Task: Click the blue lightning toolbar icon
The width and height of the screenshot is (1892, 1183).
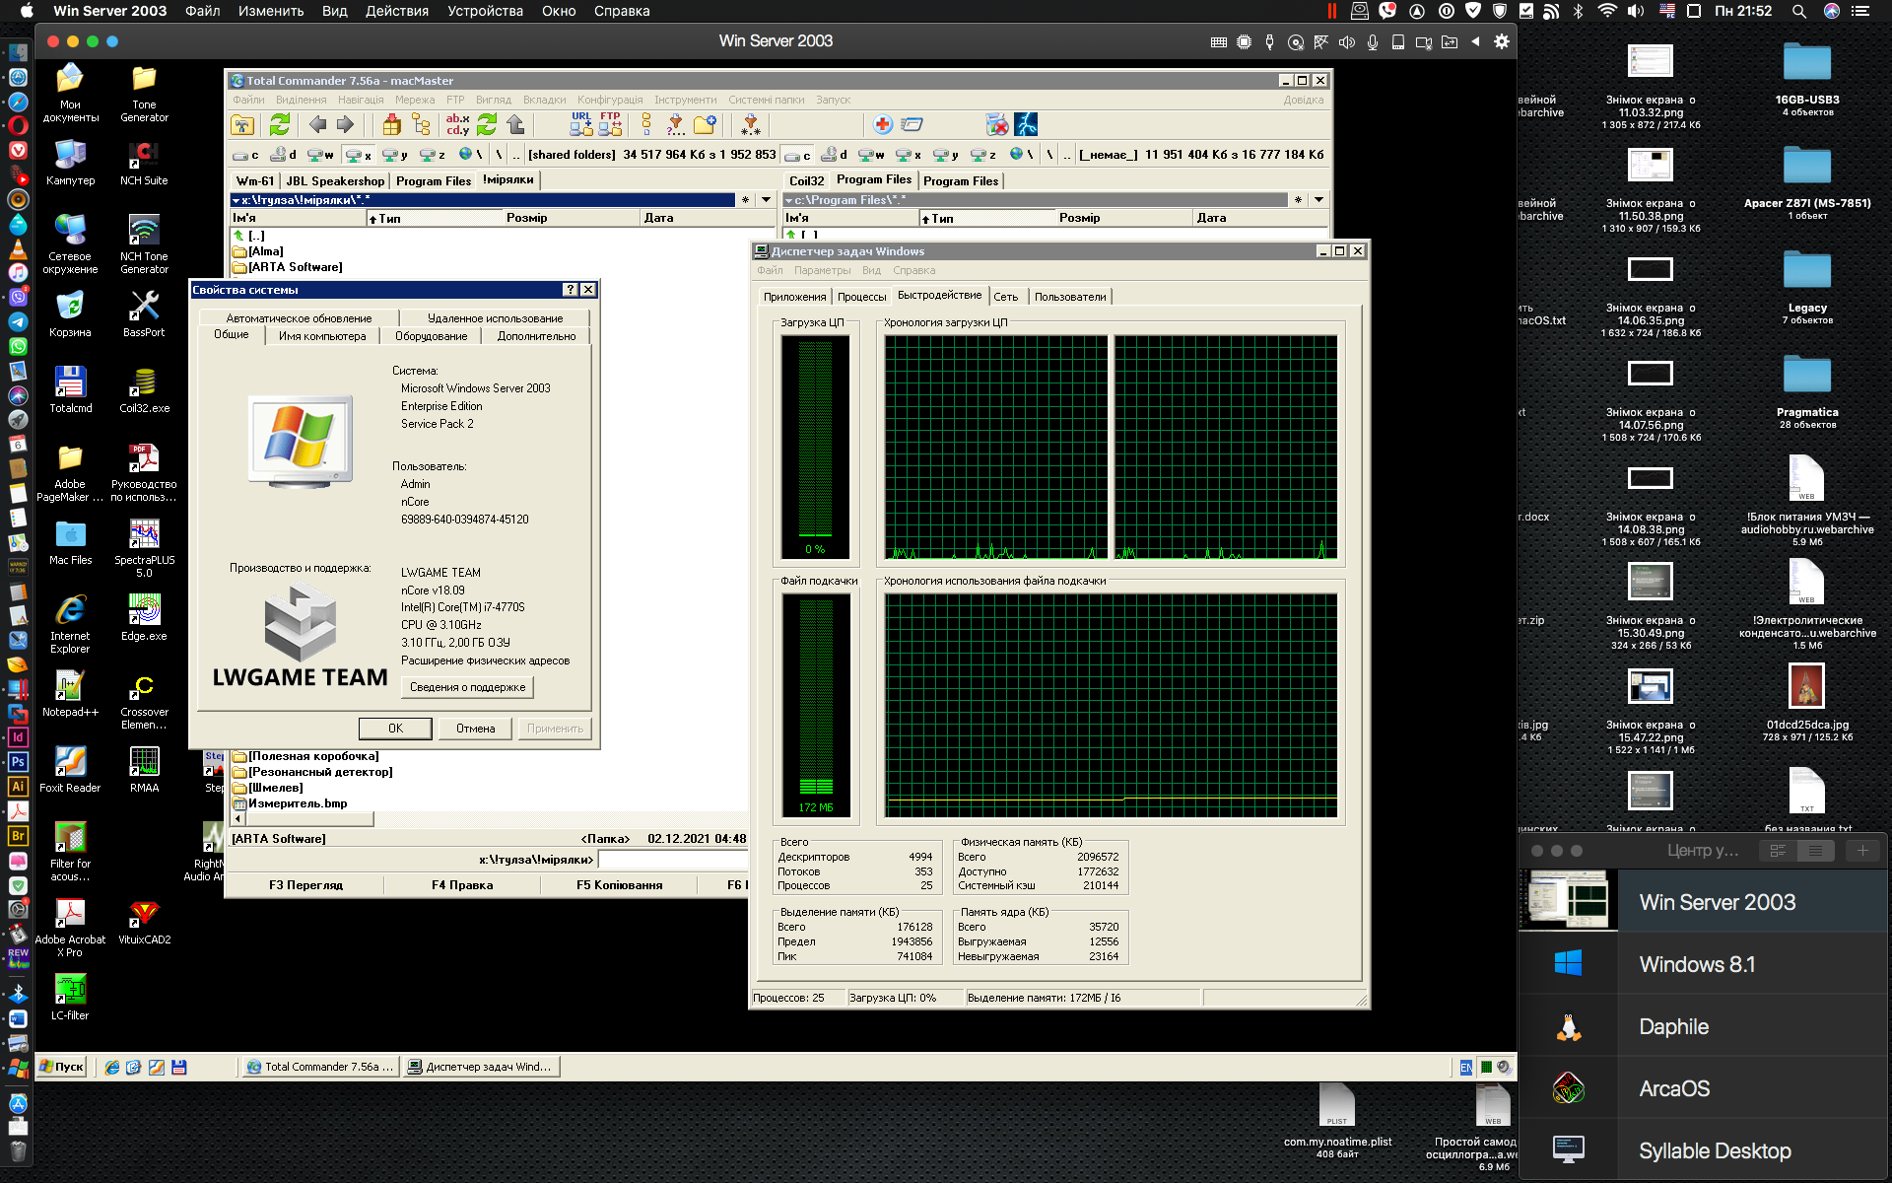Action: pos(1026,124)
